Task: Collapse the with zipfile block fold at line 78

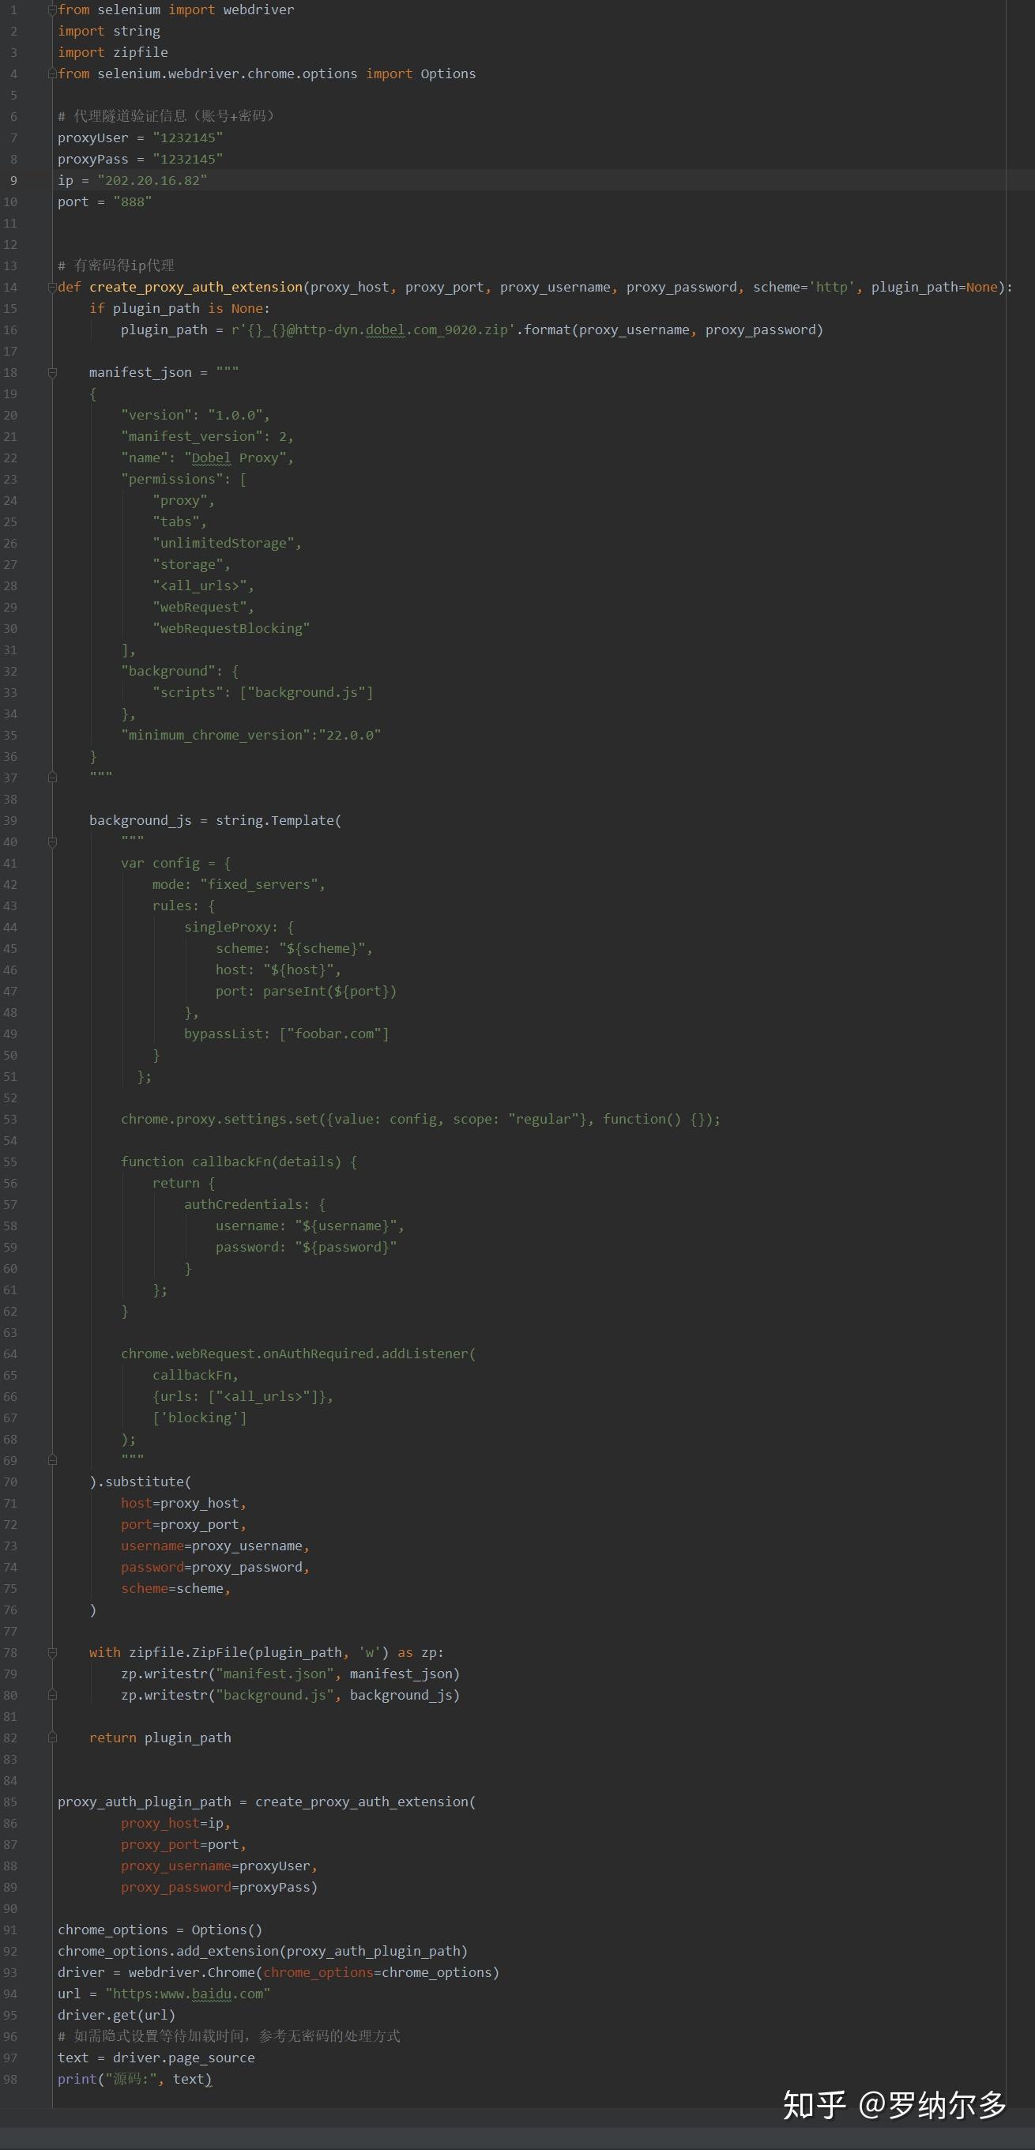Action: point(53,1652)
